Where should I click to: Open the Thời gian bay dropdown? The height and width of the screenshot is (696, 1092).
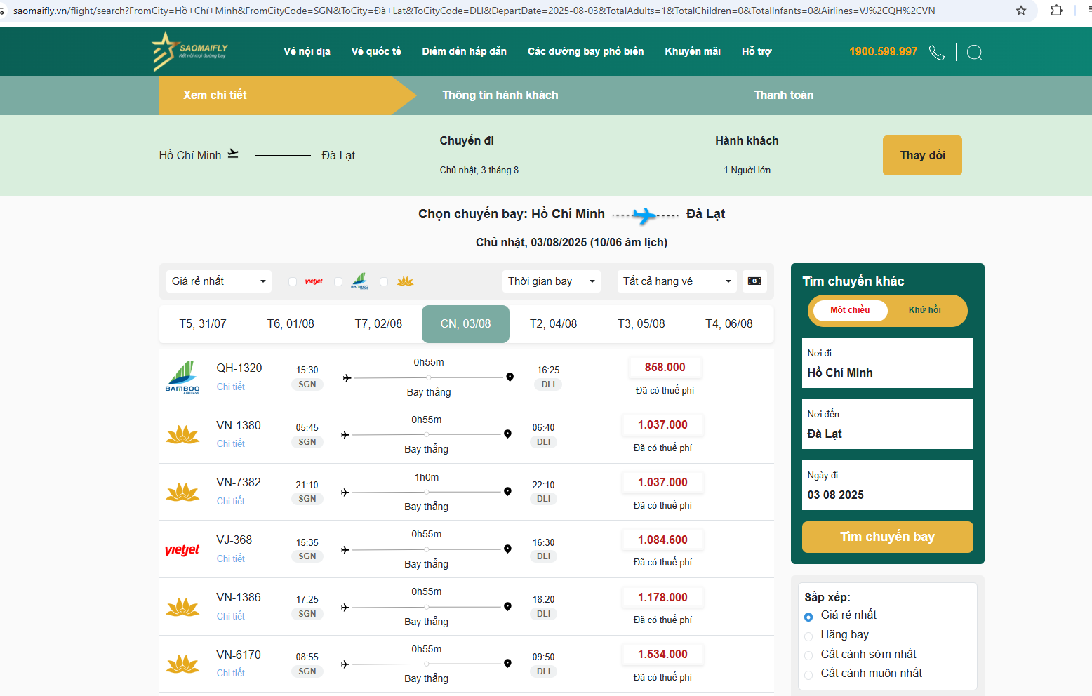point(552,281)
